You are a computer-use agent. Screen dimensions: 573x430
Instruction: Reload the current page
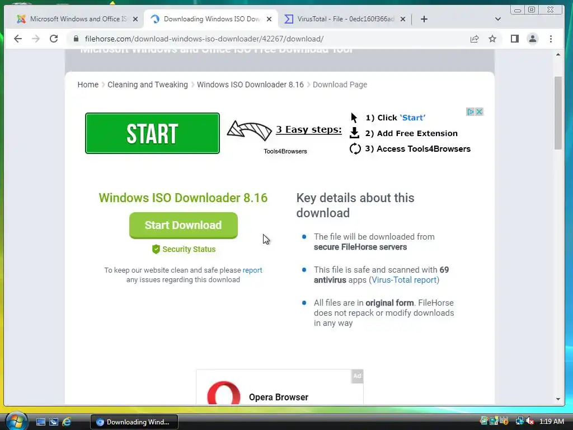(54, 39)
